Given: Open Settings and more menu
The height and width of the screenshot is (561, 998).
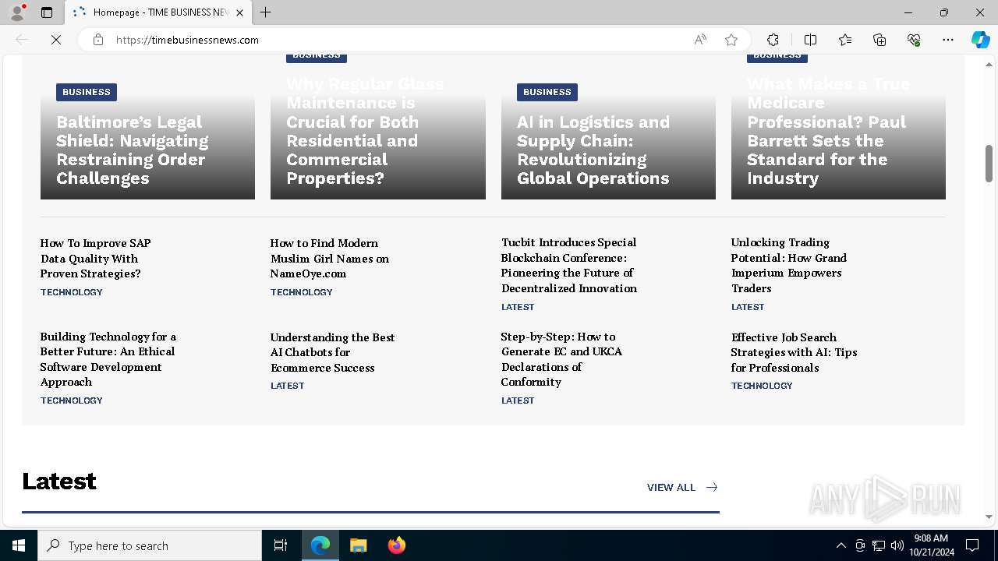Looking at the screenshot, I should pyautogui.click(x=948, y=40).
